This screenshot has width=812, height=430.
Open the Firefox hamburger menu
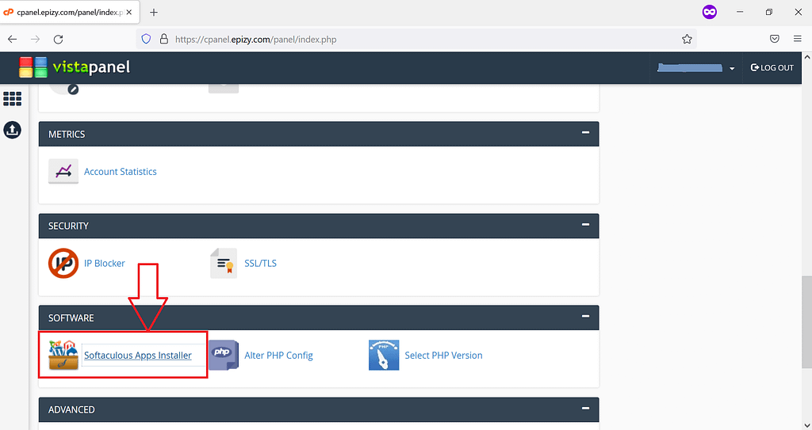tap(798, 40)
